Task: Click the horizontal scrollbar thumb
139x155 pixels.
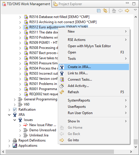Action: click(x=60, y=152)
